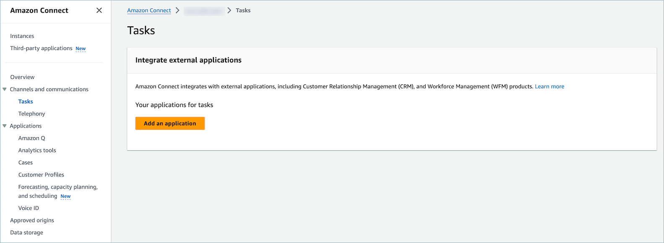
Task: Select Voice ID in the sidebar
Action: (29, 208)
